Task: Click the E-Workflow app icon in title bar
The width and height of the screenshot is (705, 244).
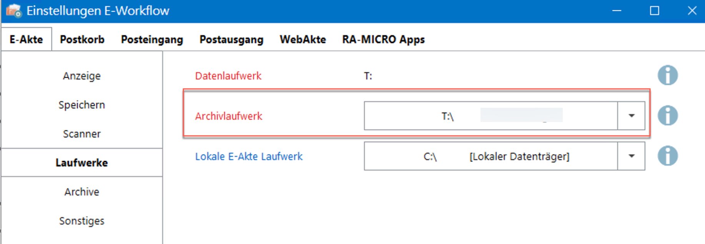Action: coord(14,10)
